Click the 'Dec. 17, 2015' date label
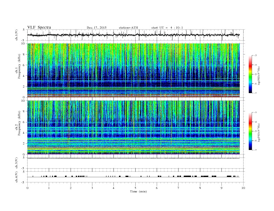The image size is (274, 211). pos(97,28)
